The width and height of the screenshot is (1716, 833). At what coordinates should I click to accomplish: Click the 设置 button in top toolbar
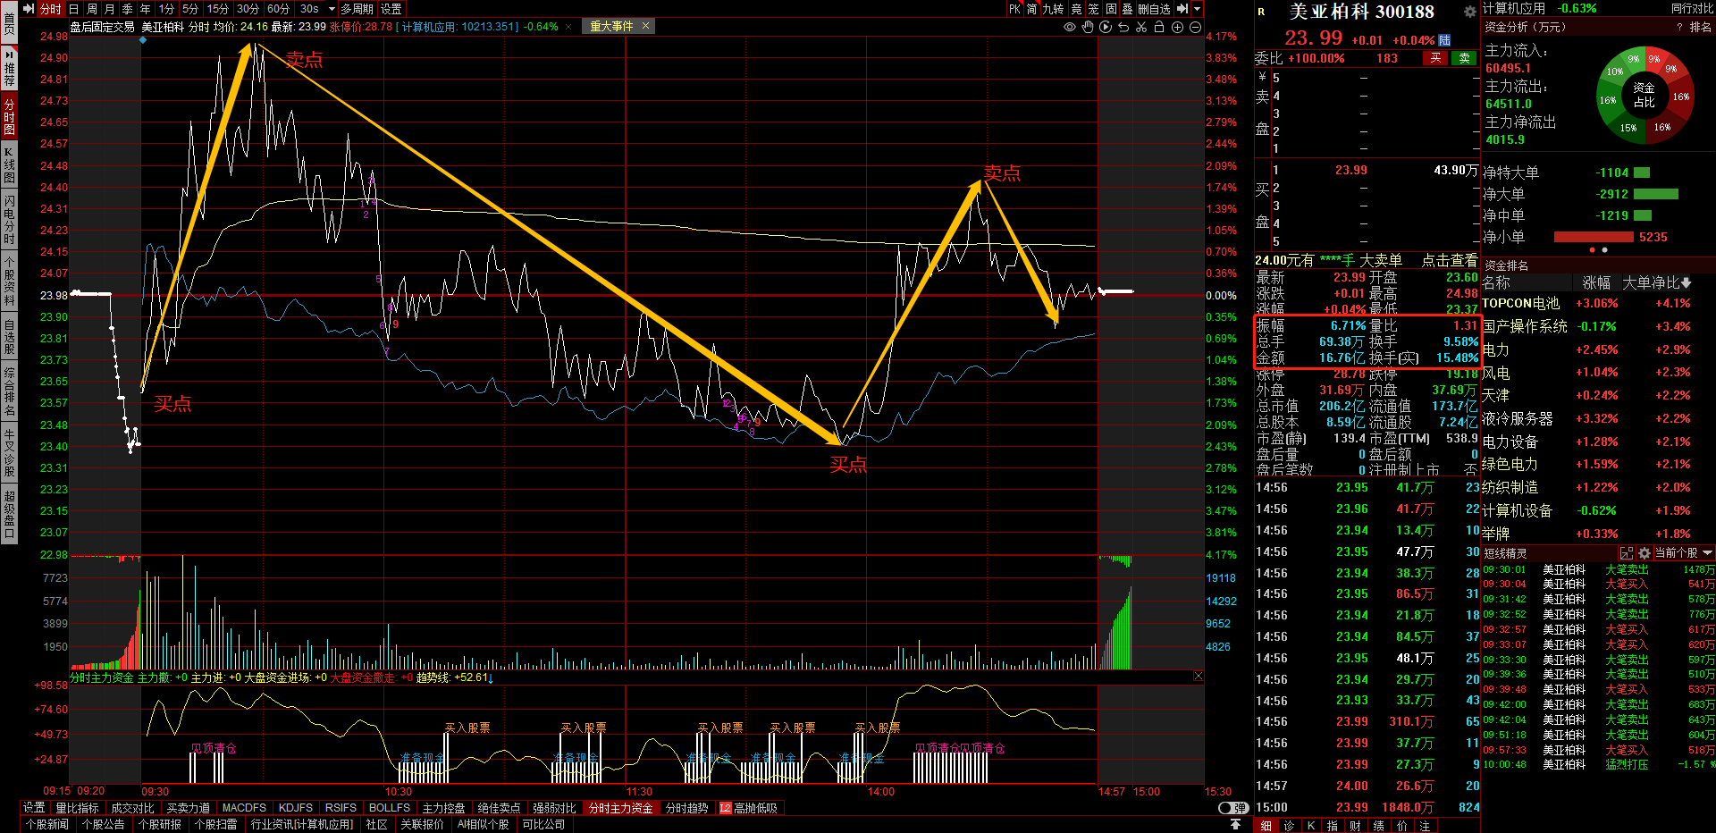tap(391, 9)
